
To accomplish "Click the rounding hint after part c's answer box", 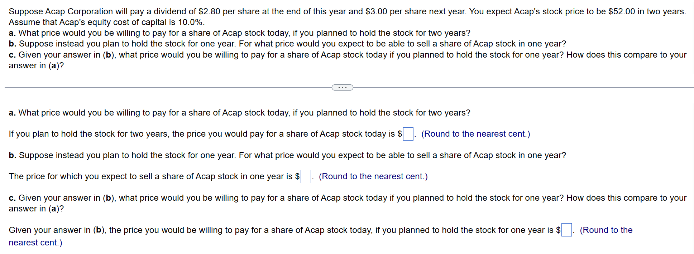I will coord(606,230).
